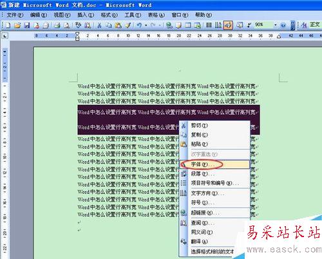
Task: Open the 工具(T) menu
Action: 133,15
